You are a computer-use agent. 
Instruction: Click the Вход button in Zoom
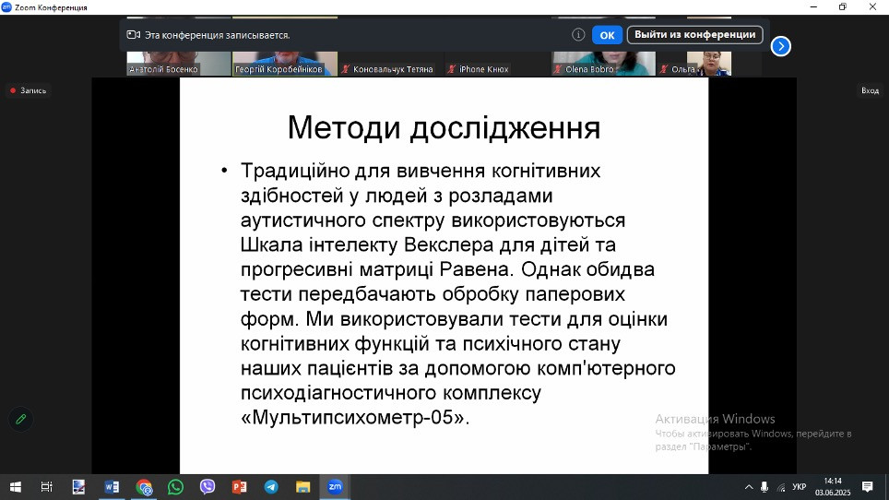pos(870,90)
